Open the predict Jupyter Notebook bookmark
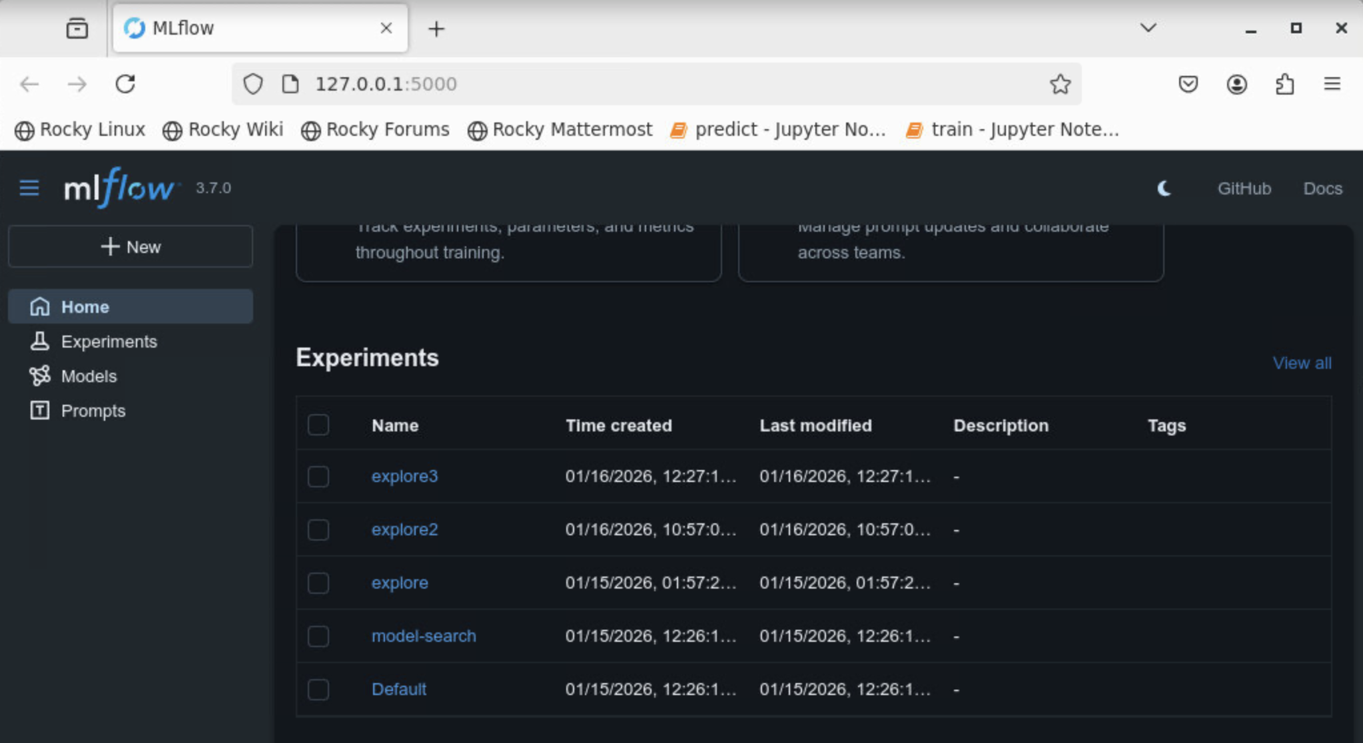 coord(778,130)
